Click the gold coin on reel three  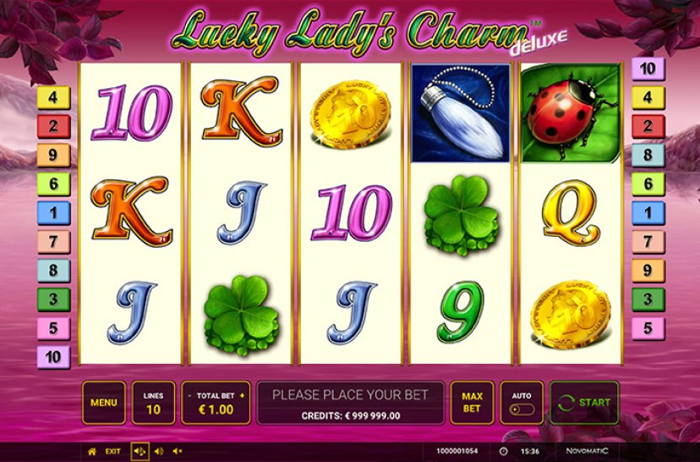tap(351, 114)
